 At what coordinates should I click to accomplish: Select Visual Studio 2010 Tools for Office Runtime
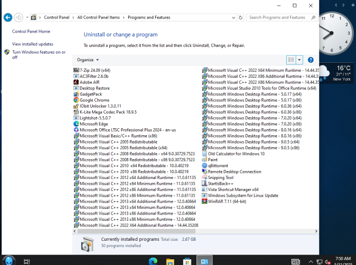pos(259,88)
